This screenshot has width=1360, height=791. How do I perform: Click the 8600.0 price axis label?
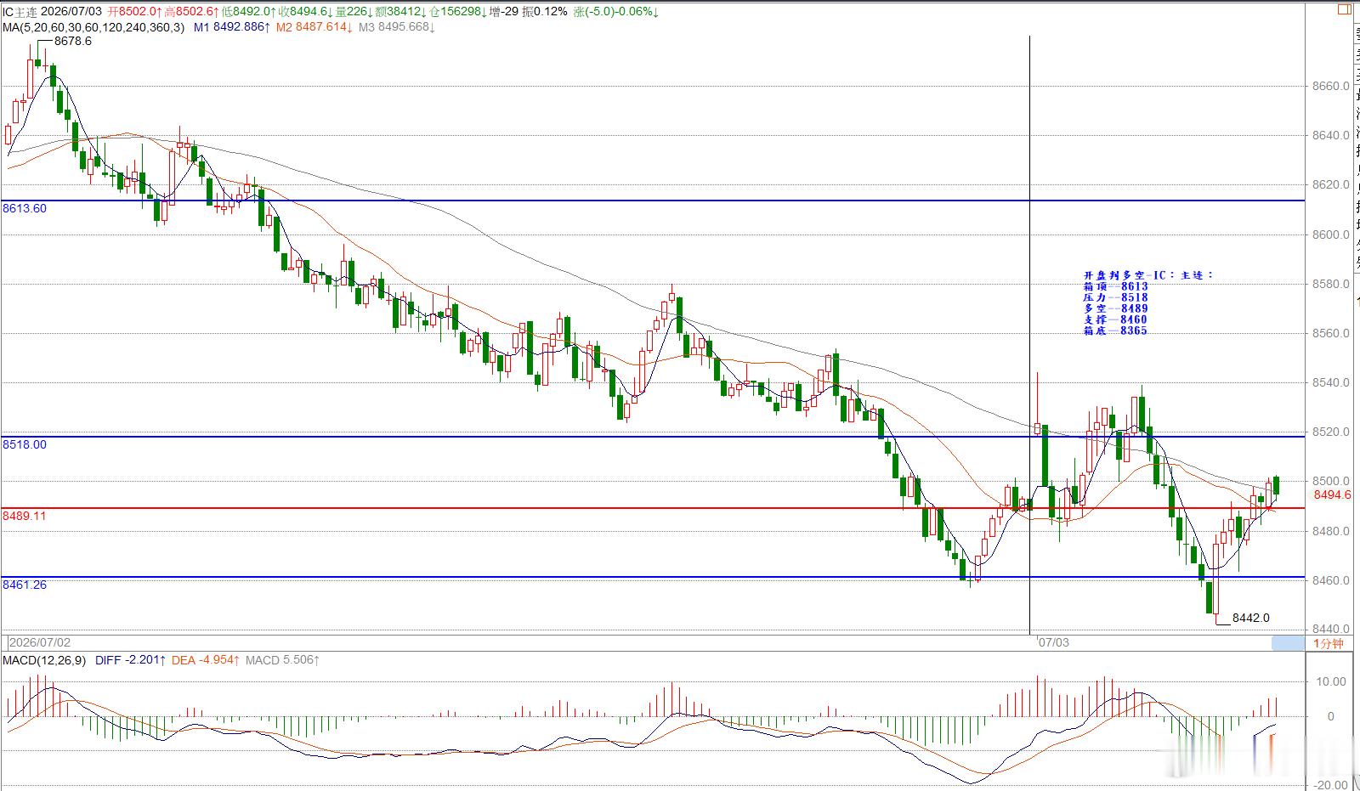(1331, 234)
